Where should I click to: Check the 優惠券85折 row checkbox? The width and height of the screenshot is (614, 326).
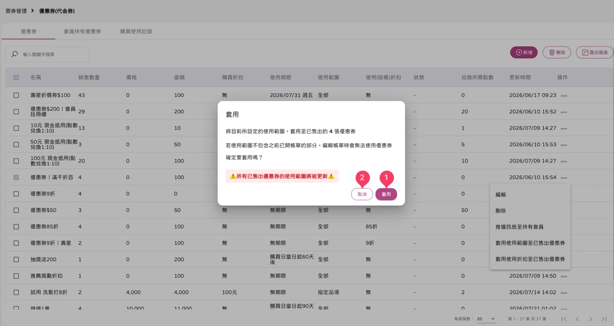coord(16,226)
